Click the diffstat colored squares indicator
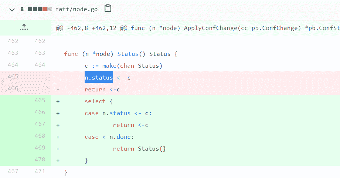Viewport: 340px width, 178px height. (x=40, y=9)
